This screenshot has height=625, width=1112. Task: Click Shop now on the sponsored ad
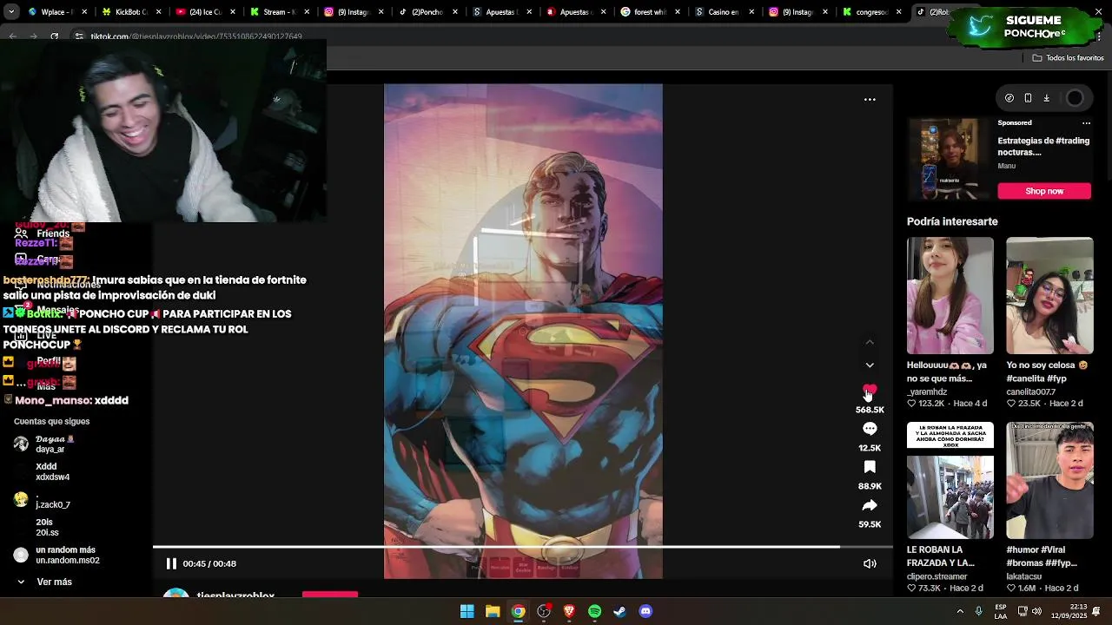point(1044,191)
